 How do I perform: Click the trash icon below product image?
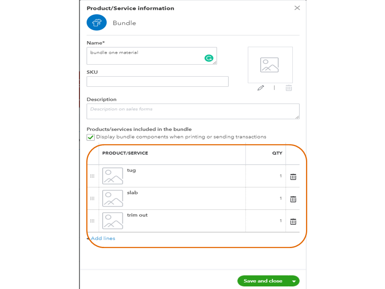(x=289, y=88)
